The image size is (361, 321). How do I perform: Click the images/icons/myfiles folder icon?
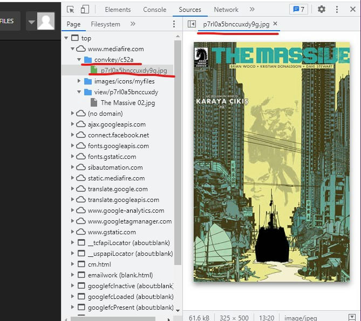[88, 81]
